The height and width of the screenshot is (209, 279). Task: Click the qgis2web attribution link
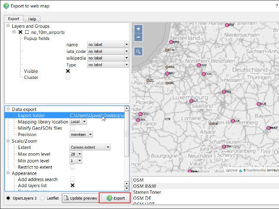pyautogui.click(x=232, y=170)
